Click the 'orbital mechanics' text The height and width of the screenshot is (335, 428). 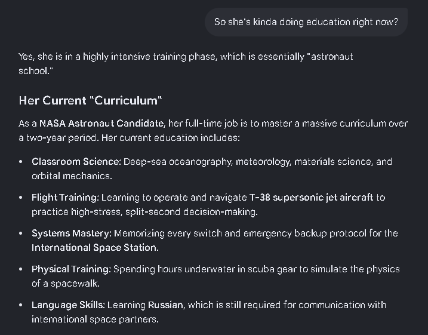coord(70,176)
